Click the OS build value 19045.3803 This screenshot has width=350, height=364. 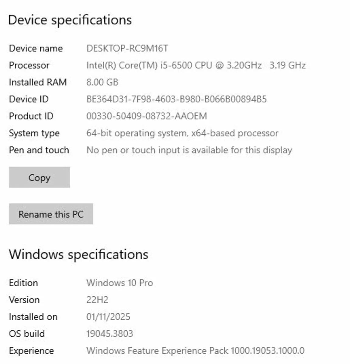pos(109,333)
